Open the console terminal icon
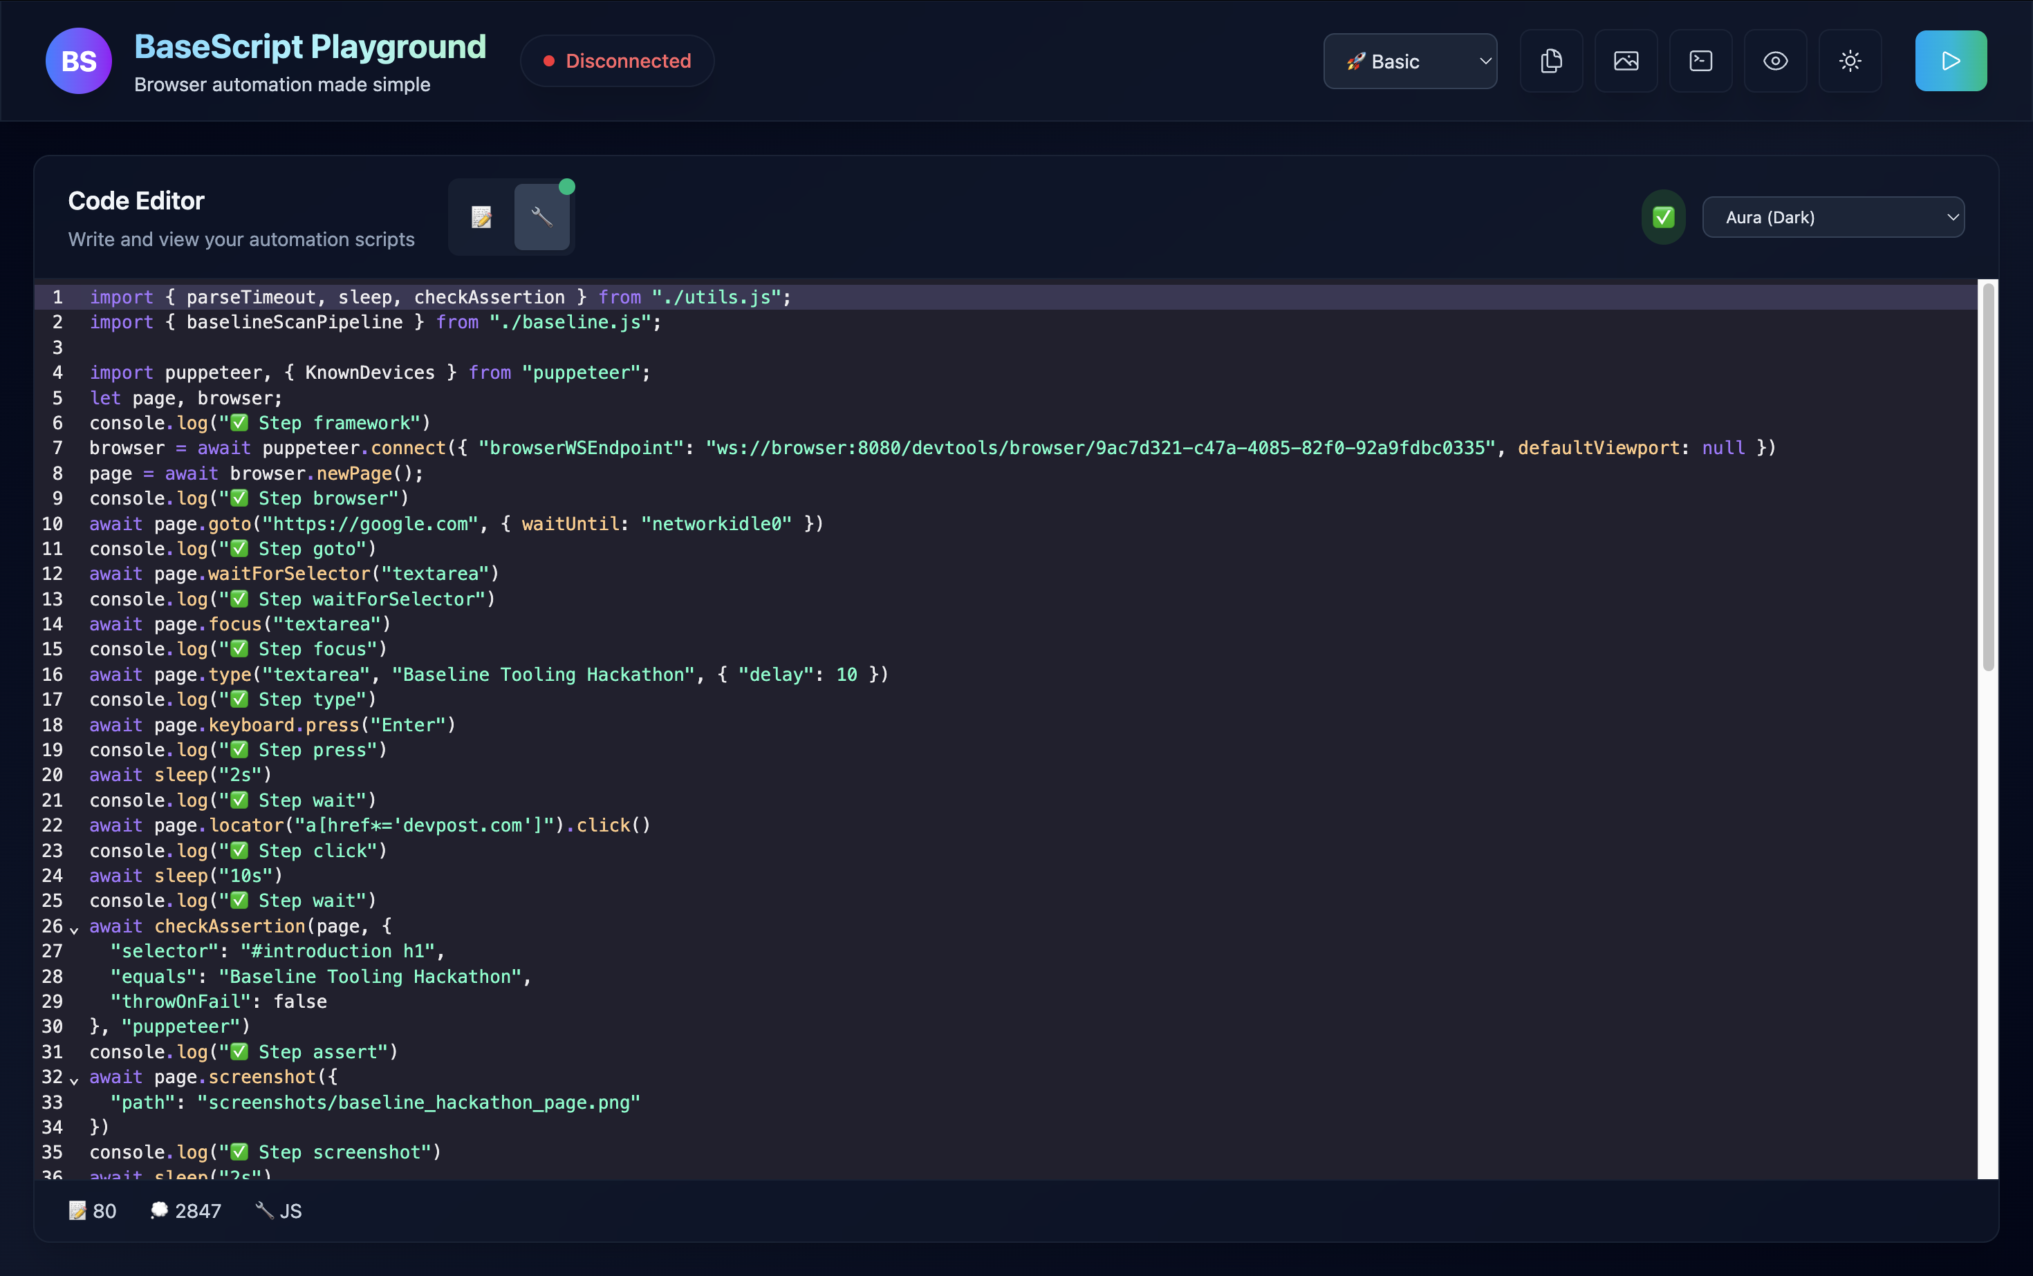 [1700, 61]
